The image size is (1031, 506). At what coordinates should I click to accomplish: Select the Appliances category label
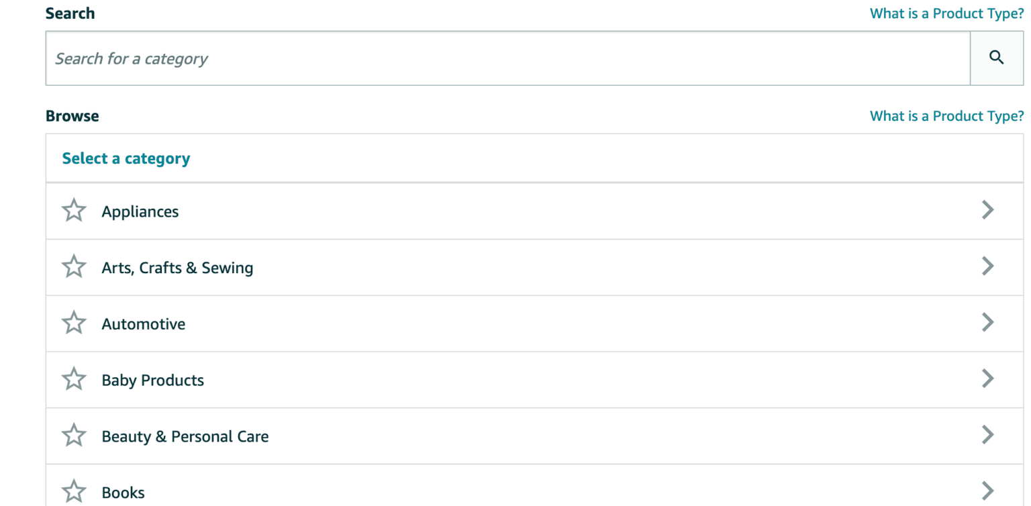140,211
